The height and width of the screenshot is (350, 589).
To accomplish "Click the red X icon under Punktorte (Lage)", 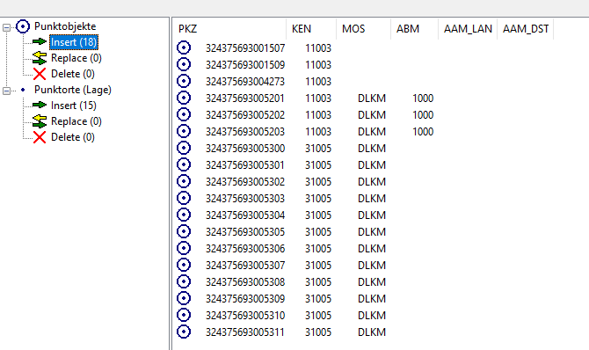I will click(40, 137).
